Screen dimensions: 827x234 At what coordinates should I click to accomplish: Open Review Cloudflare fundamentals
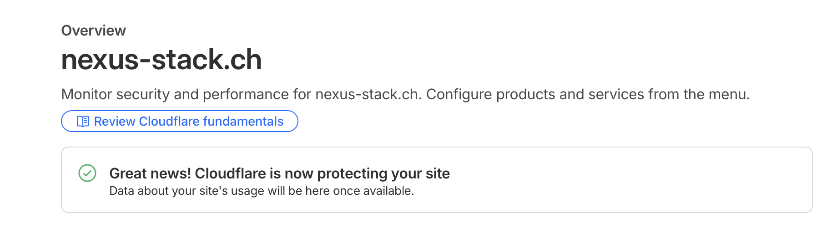[x=180, y=122]
